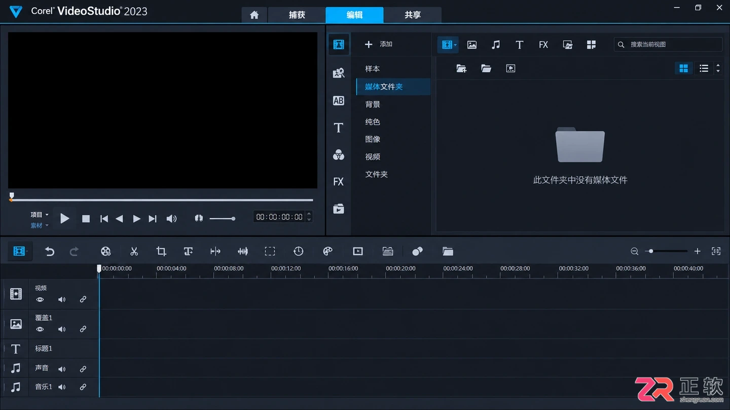Viewport: 730px width, 410px height.
Task: Open the Transitions (AB) library panel
Action: click(x=339, y=100)
